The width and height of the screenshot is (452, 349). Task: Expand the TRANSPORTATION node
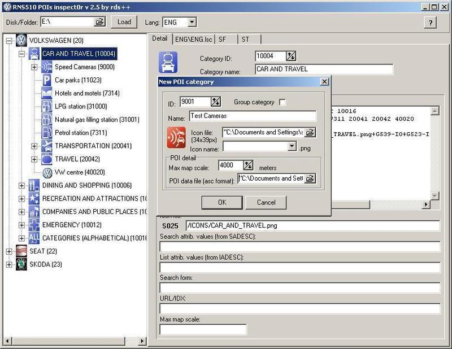pyautogui.click(x=34, y=146)
